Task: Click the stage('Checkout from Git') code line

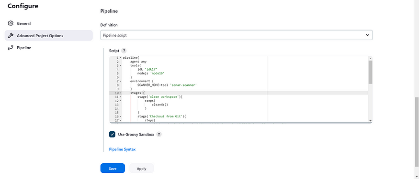Action: point(161,116)
